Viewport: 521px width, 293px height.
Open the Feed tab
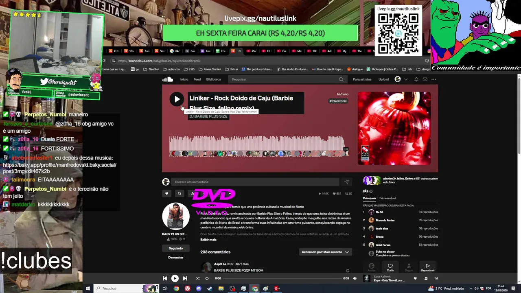(197, 79)
